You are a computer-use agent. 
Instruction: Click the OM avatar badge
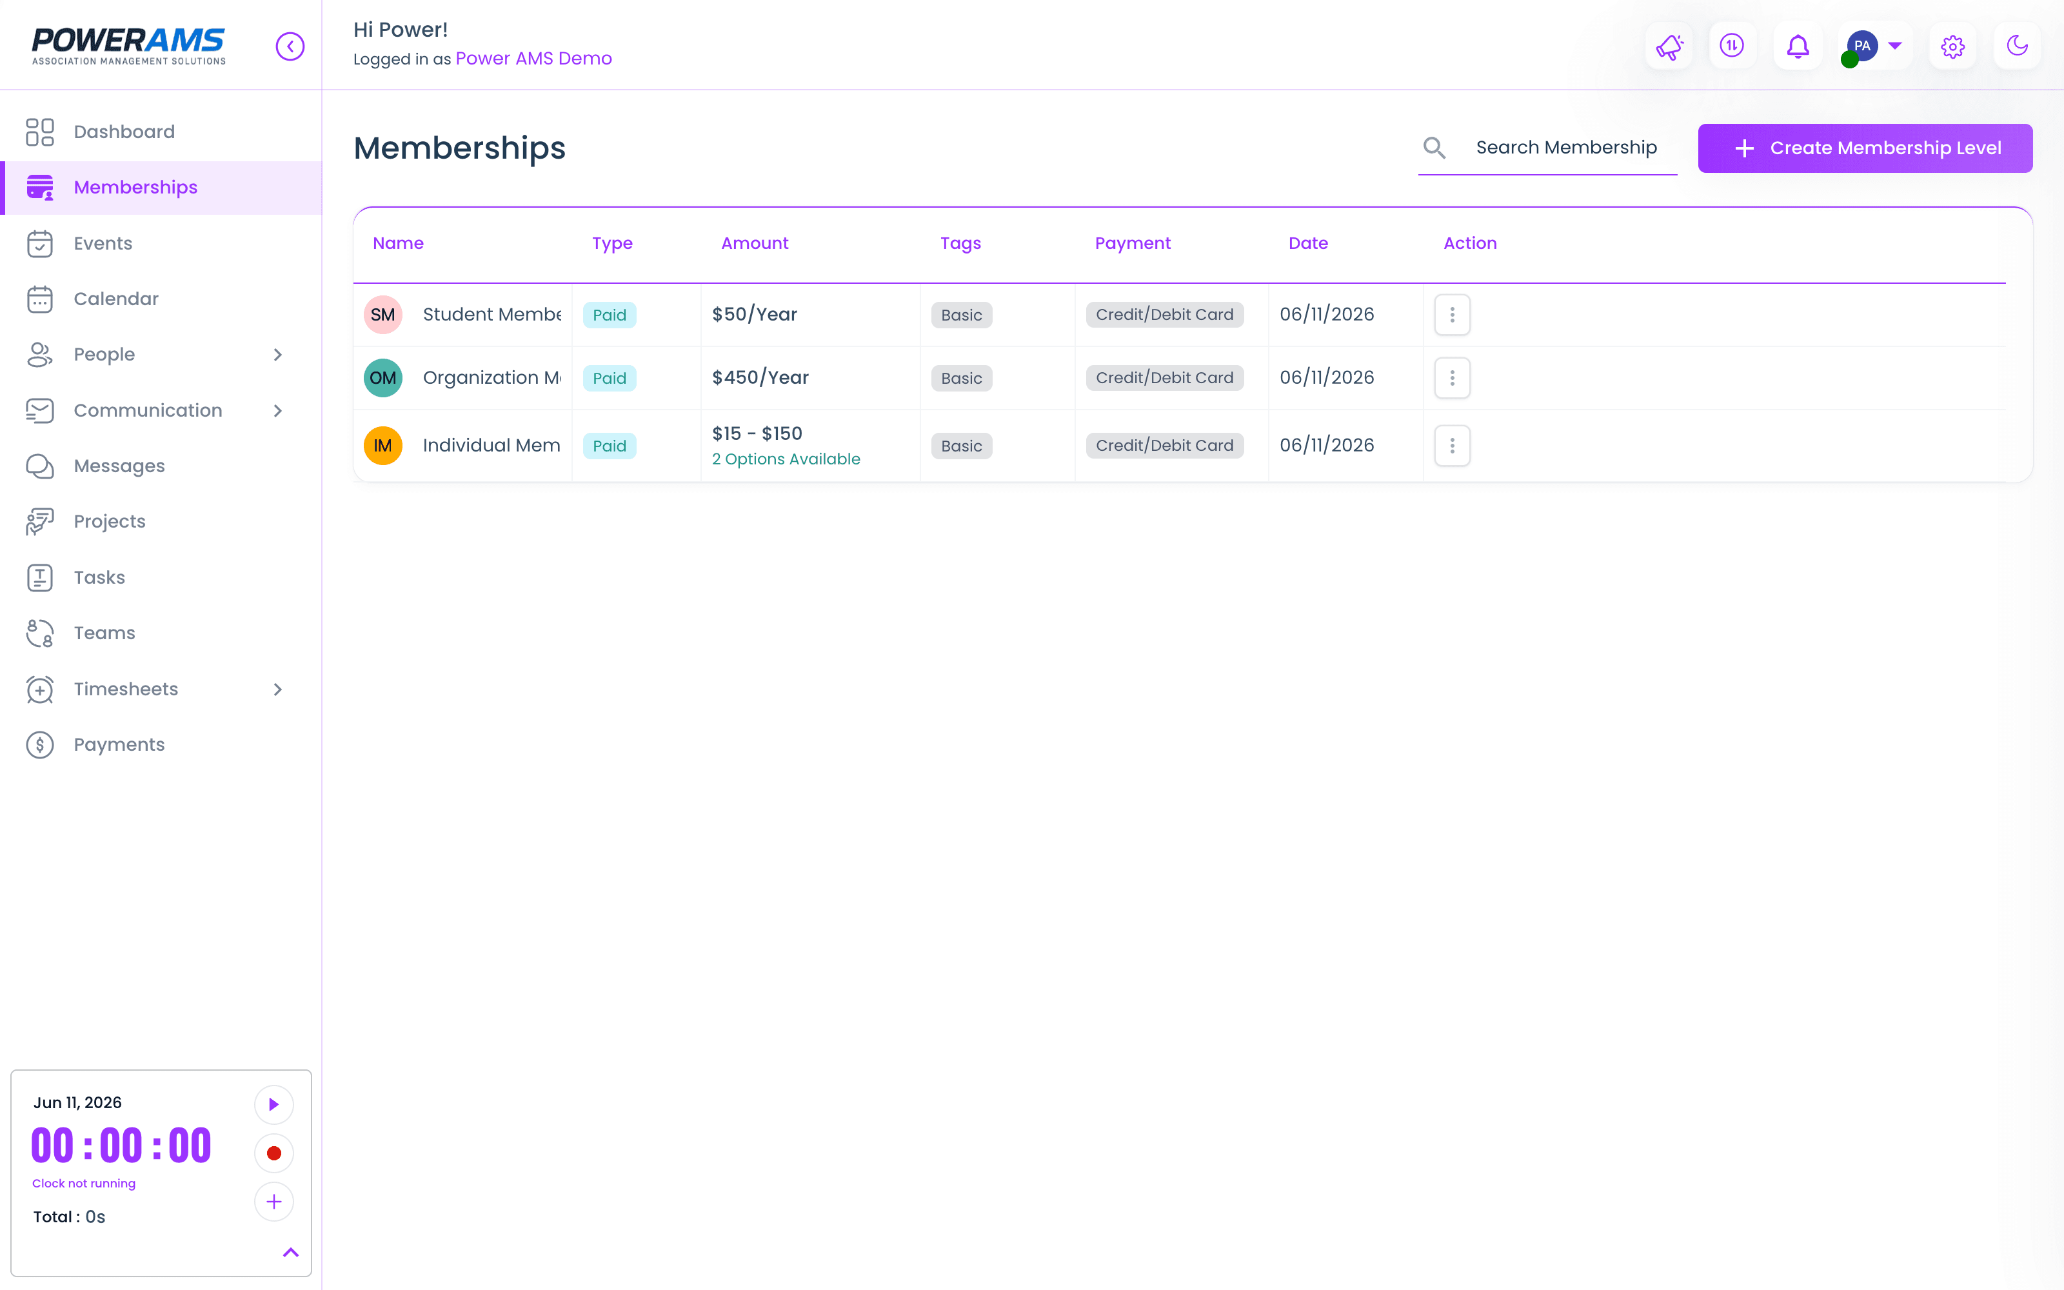pyautogui.click(x=383, y=378)
